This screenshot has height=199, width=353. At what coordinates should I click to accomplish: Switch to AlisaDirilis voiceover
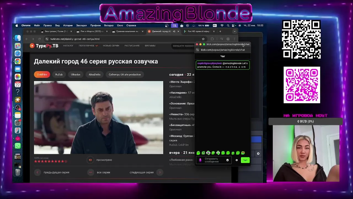tap(95, 75)
